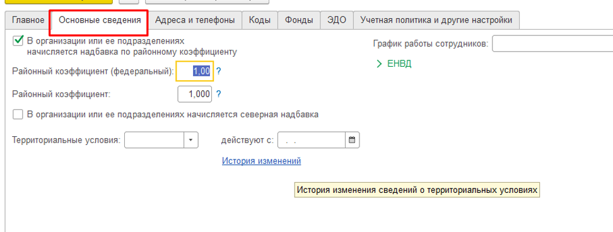Image resolution: width=613 pixels, height=232 pixels.
Task: Click the Территориальные условия input field
Action: pyautogui.click(x=154, y=140)
